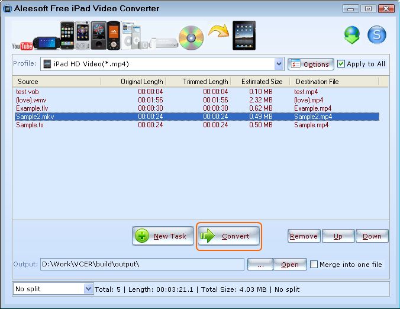Click the iPhone image in banner

pos(67,36)
